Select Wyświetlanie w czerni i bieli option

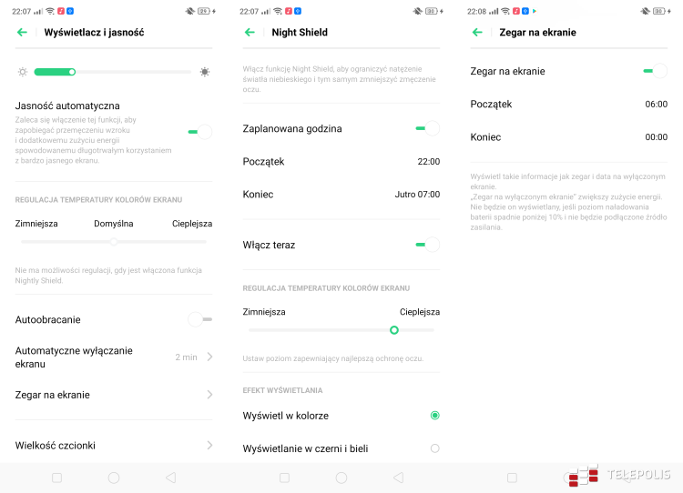(x=434, y=448)
